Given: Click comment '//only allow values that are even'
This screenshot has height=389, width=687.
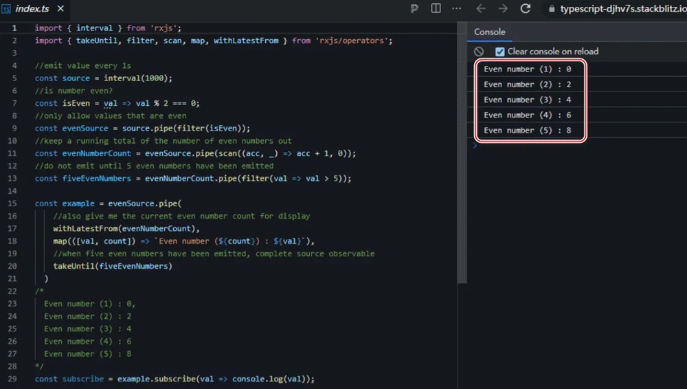Looking at the screenshot, I should [111, 115].
